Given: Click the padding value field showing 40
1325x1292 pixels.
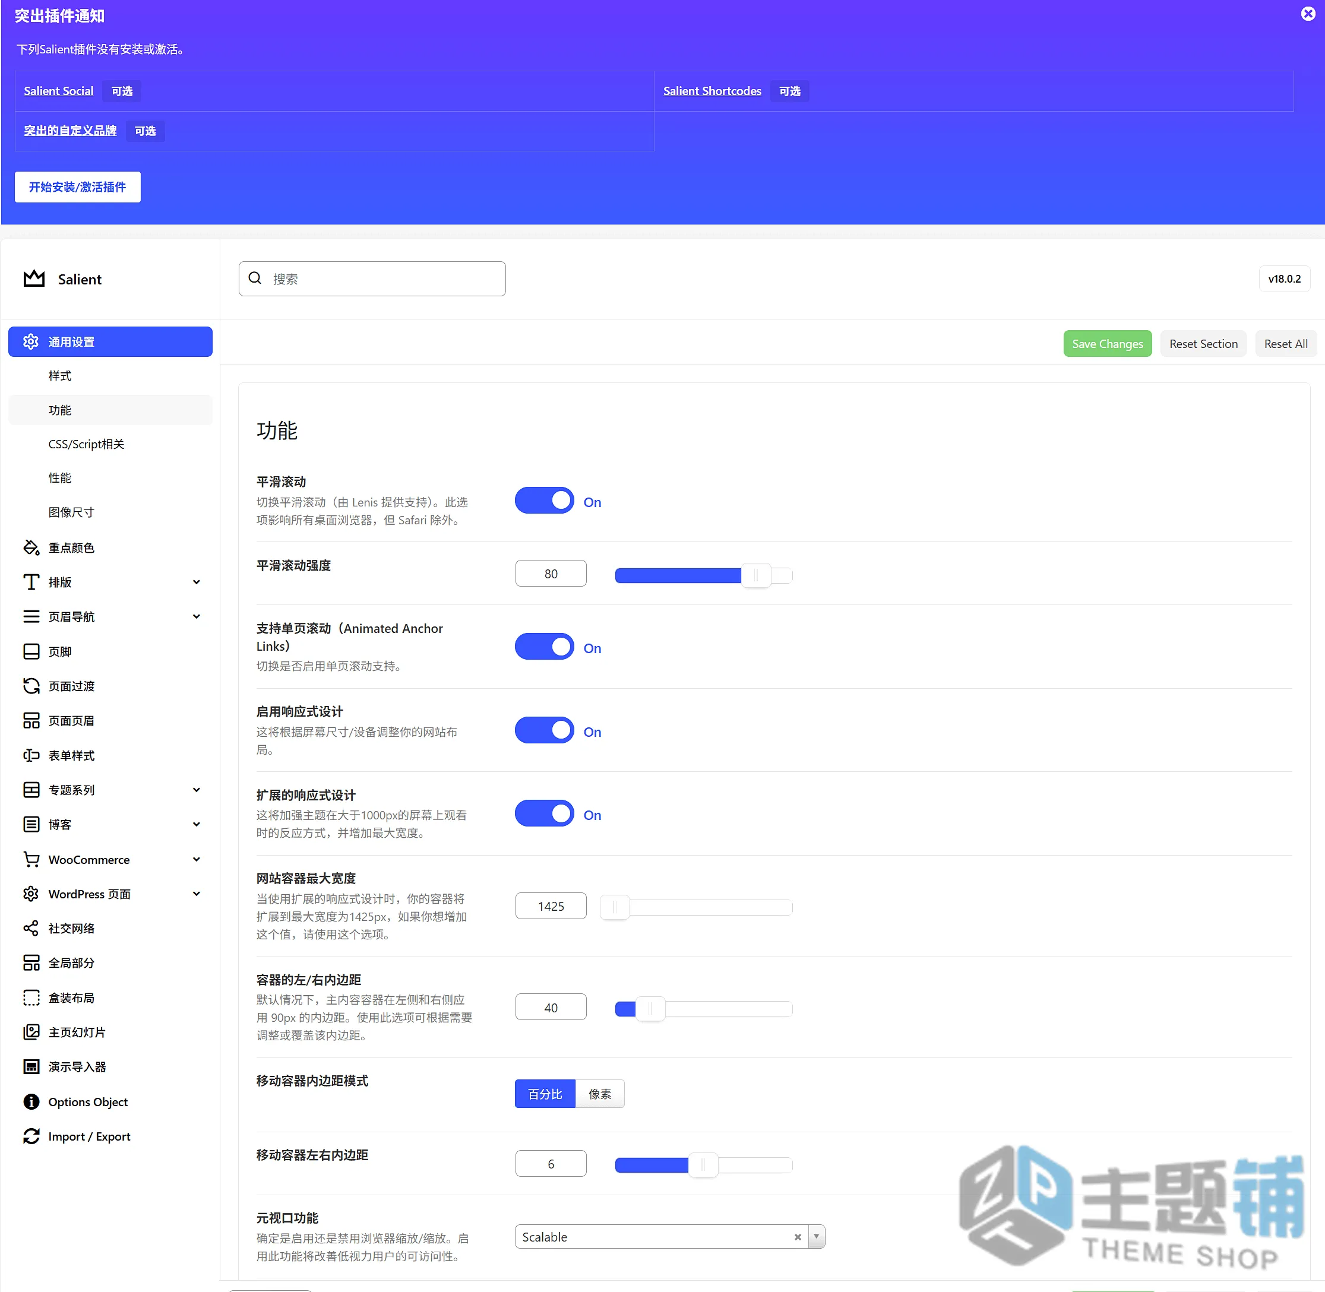Looking at the screenshot, I should 551,1007.
